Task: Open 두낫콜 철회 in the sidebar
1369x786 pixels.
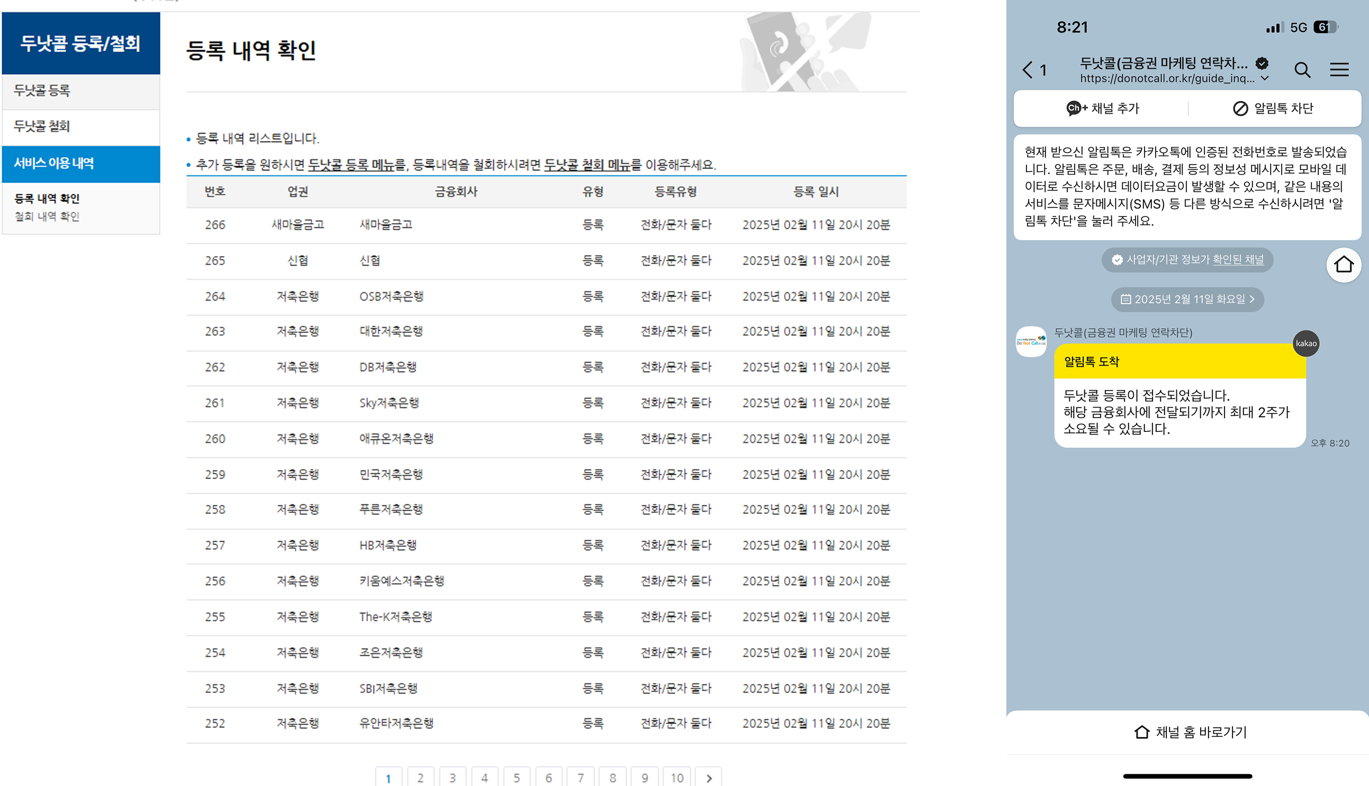Action: [x=81, y=127]
